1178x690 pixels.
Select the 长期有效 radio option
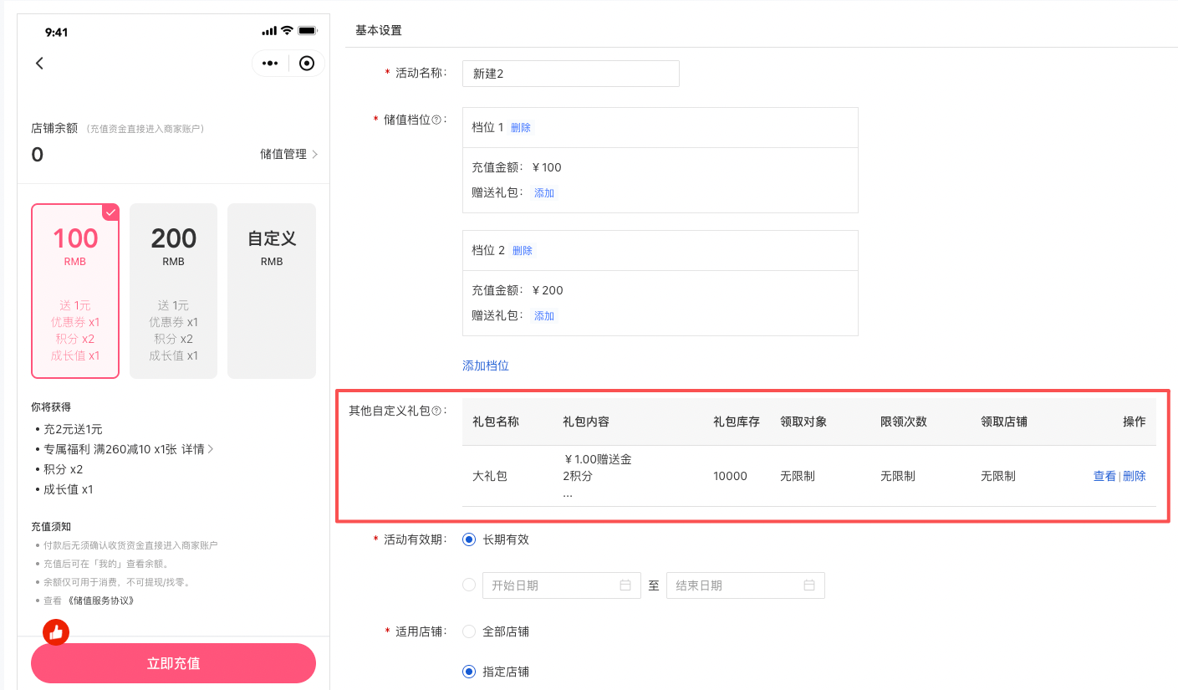click(469, 539)
